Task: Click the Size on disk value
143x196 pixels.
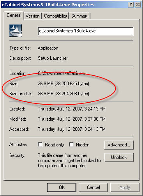Action: point(64,94)
